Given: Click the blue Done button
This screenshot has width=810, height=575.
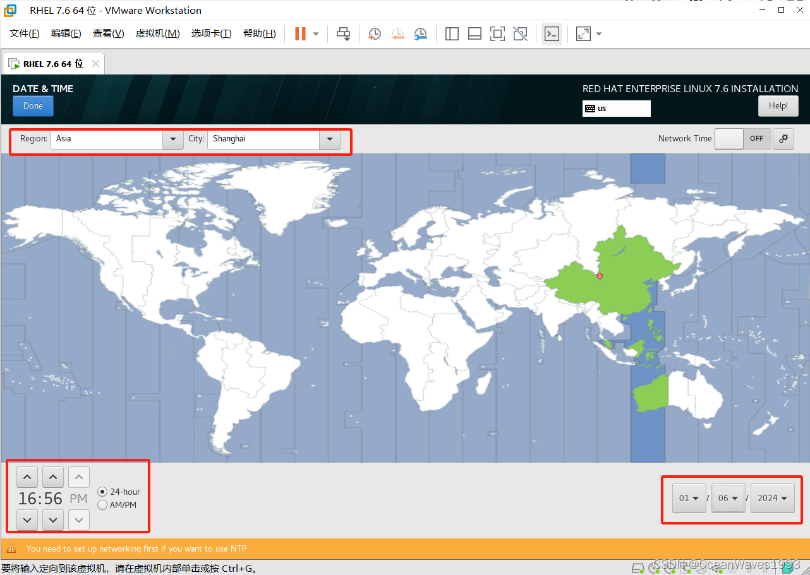Looking at the screenshot, I should (x=33, y=106).
